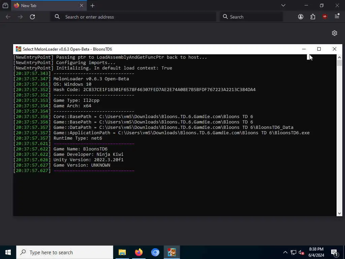Image resolution: width=345 pixels, height=259 pixels.
Task: Open the Firefox account icon
Action: coord(301,17)
